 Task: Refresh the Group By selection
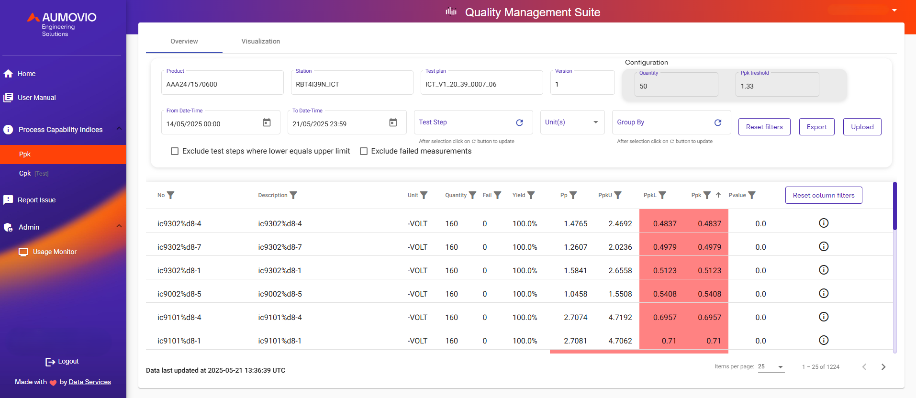tap(717, 123)
